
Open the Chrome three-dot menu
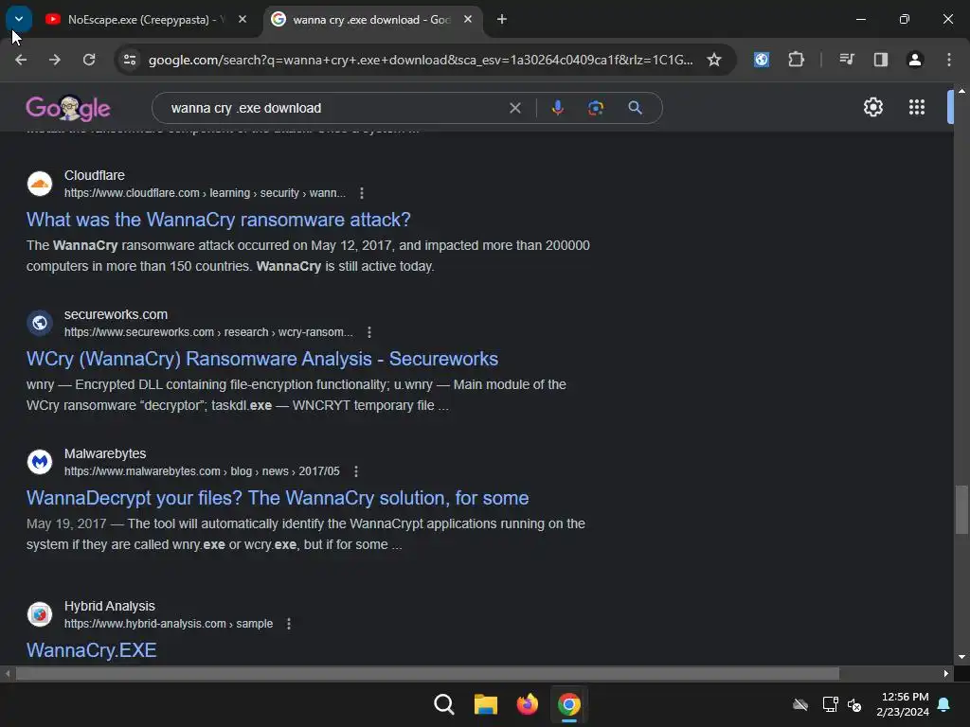[949, 60]
